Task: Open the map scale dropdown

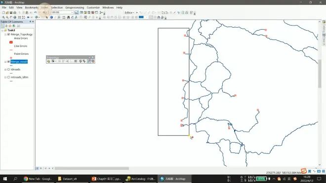Action: (x=72, y=12)
